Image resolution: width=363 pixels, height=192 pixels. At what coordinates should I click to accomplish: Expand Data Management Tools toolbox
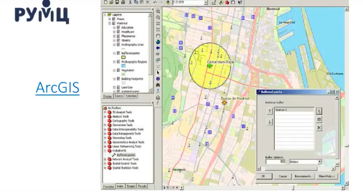point(105,134)
